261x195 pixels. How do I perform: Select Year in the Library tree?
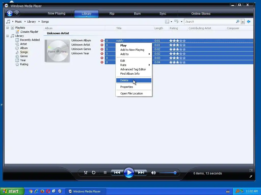23,60
